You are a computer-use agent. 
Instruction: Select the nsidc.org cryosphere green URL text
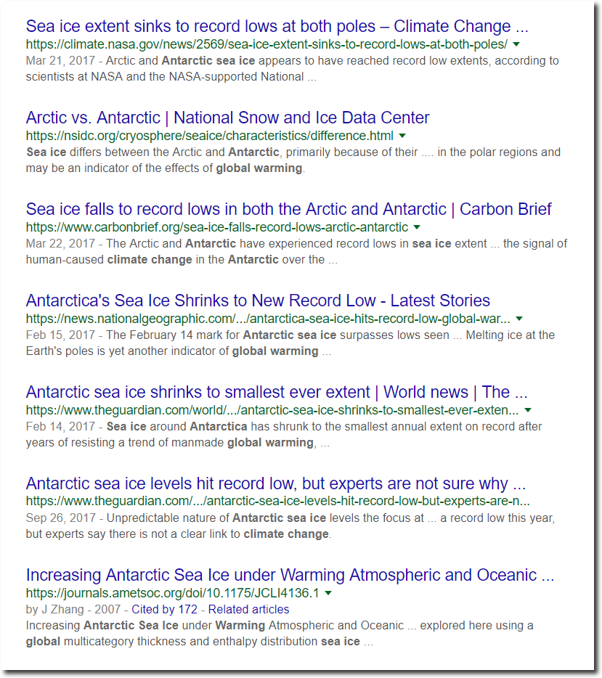coord(210,136)
